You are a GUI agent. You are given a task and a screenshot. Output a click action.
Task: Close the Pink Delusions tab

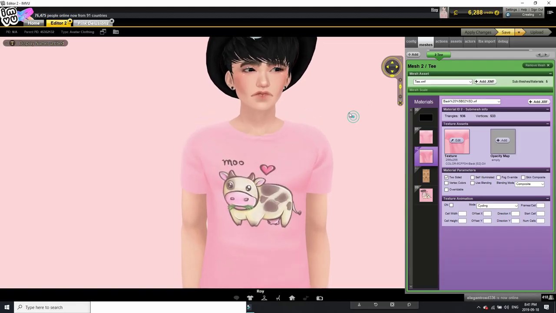(112, 21)
